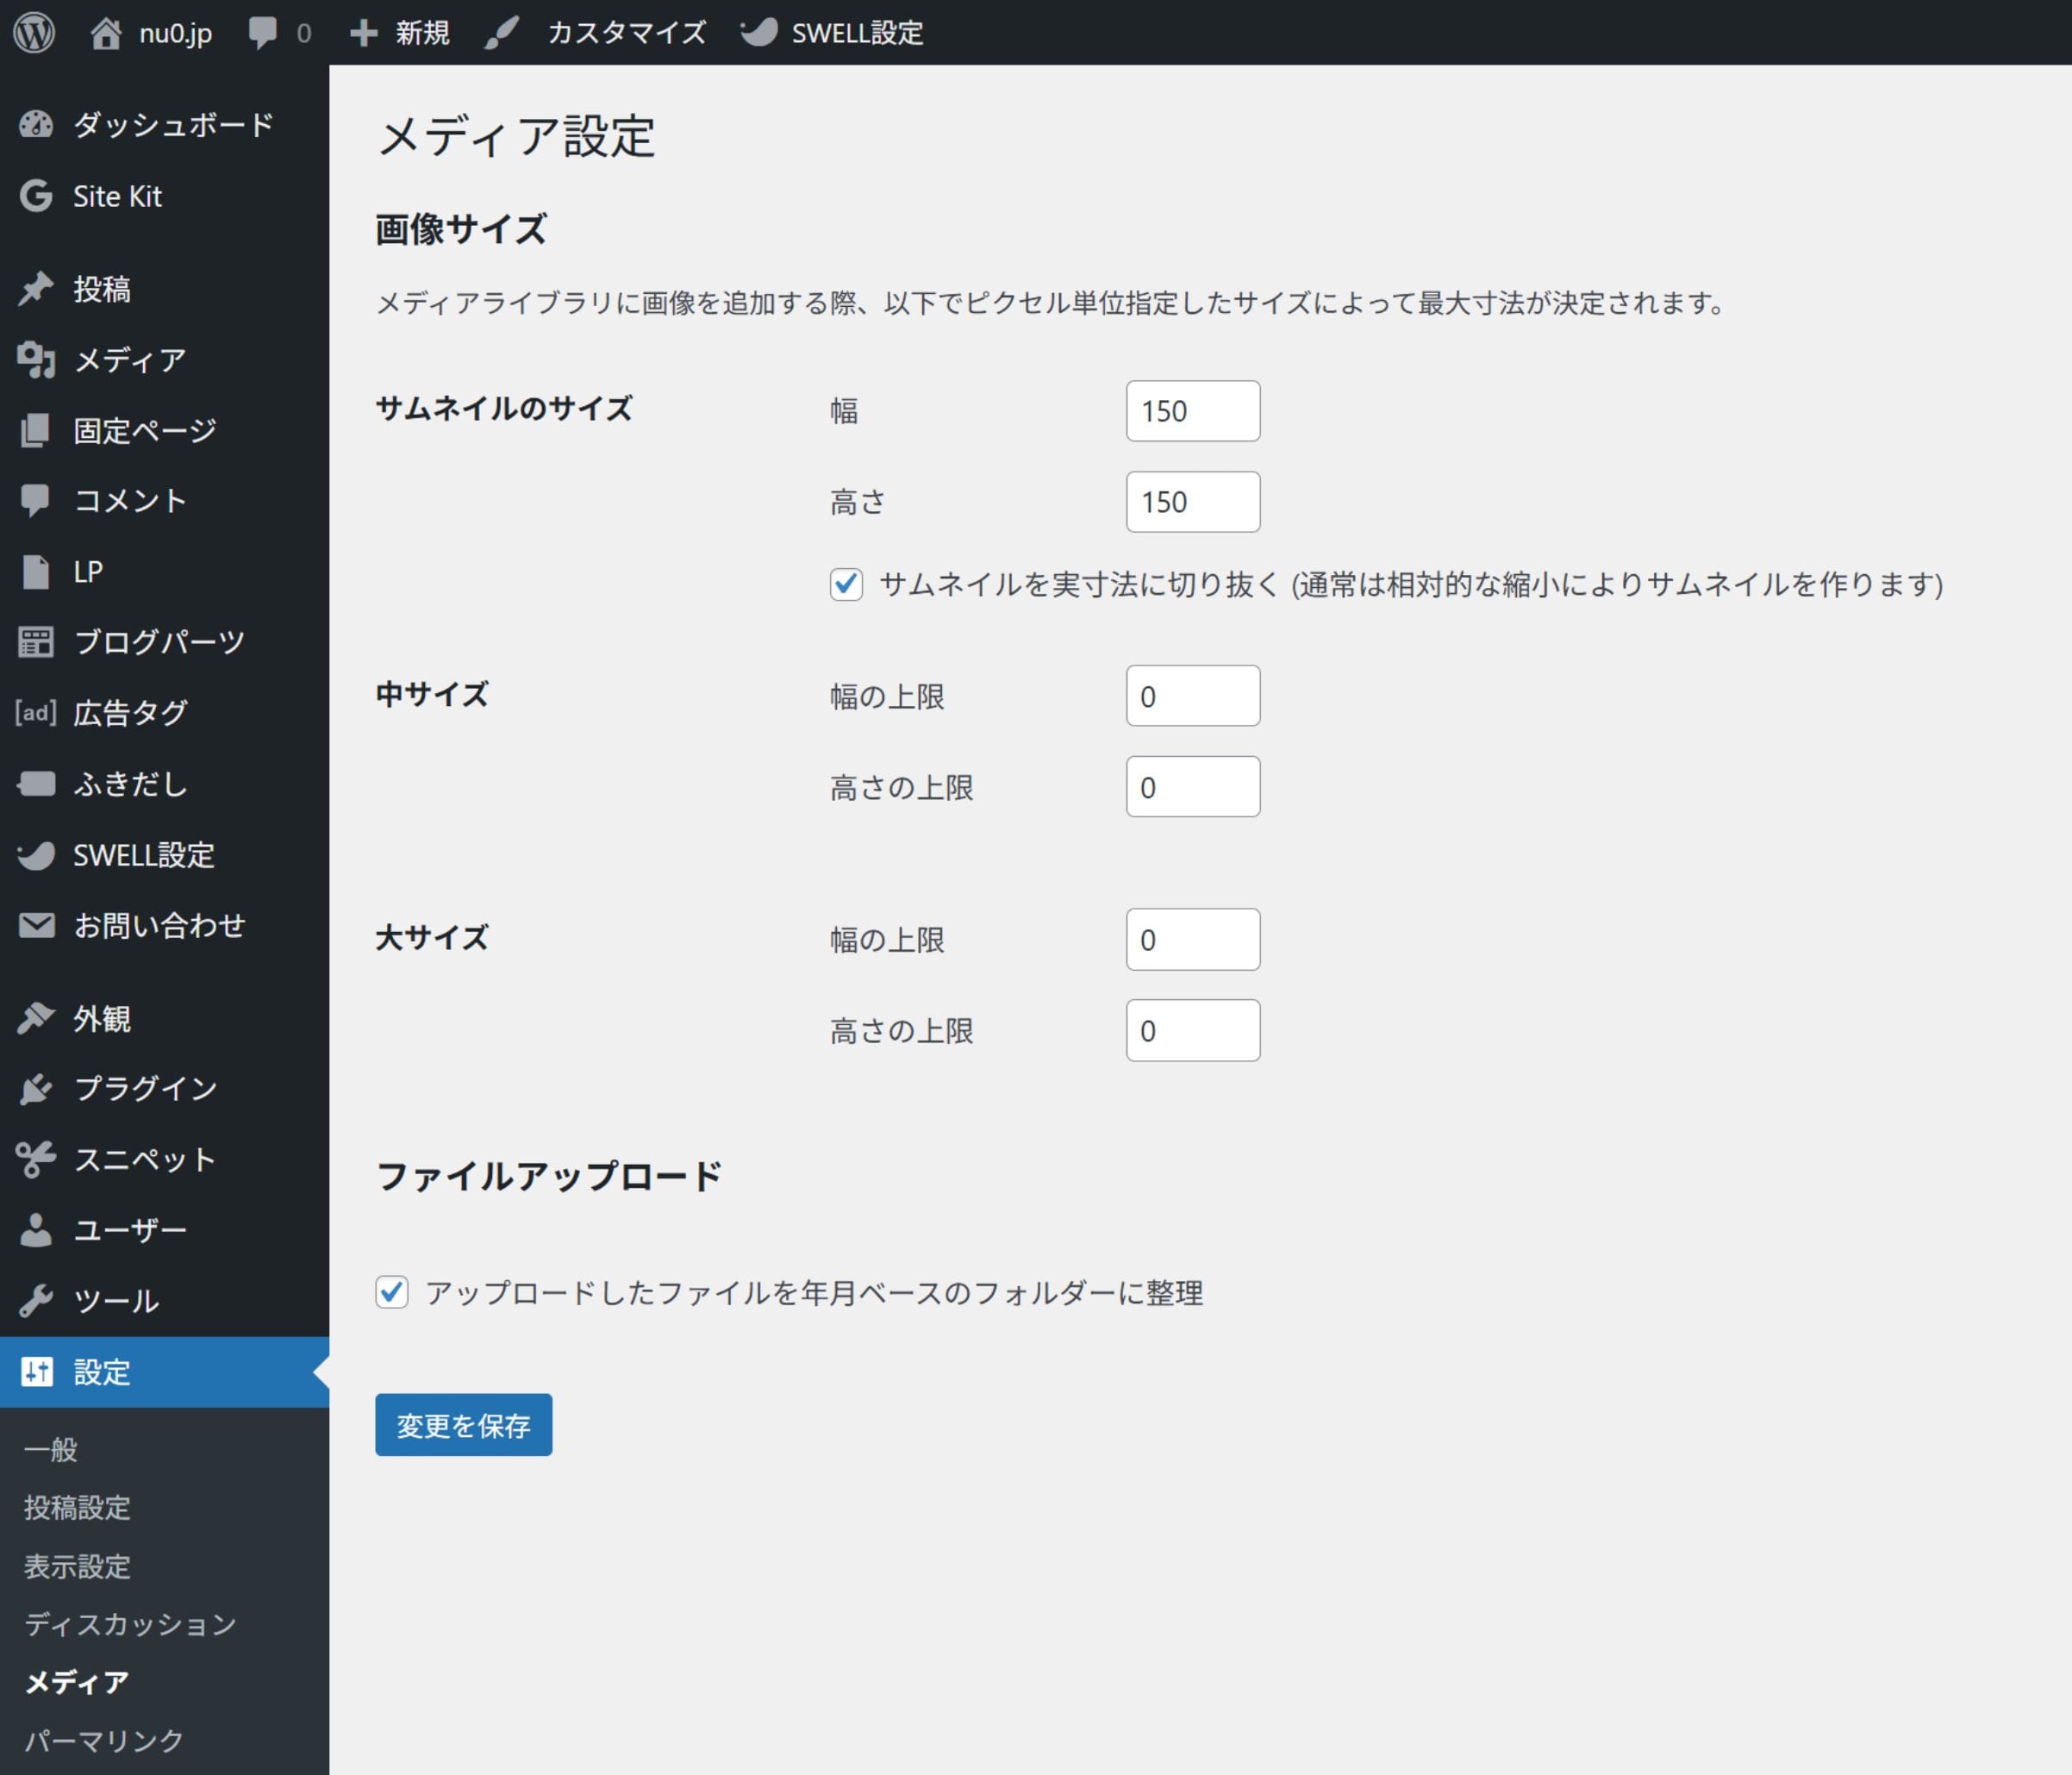The height and width of the screenshot is (1775, 2072).
Task: Select the カスタマイズ brush icon
Action: (x=502, y=32)
